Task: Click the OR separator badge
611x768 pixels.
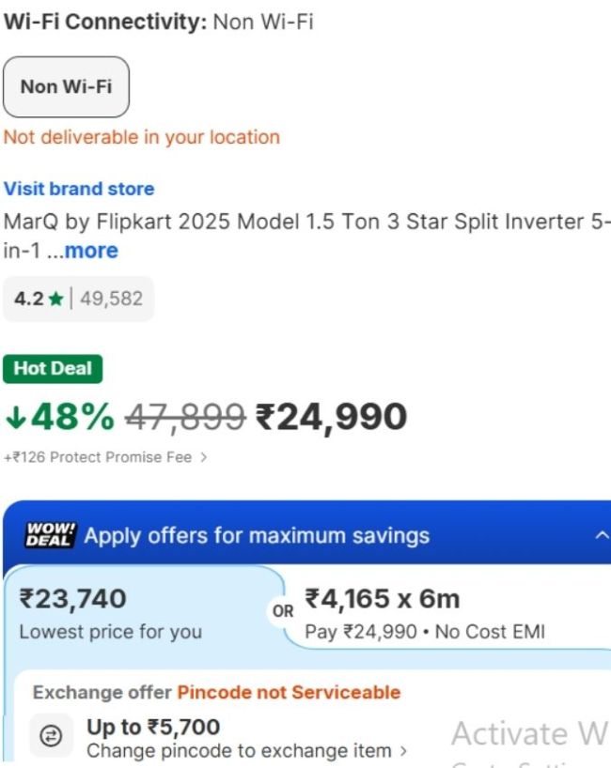Action: (283, 611)
